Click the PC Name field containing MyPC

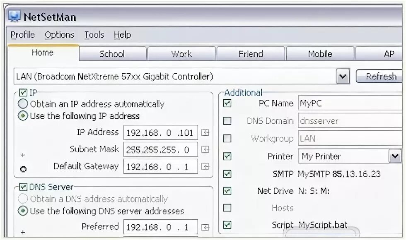point(350,103)
